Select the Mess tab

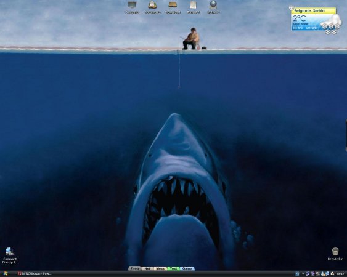160,268
